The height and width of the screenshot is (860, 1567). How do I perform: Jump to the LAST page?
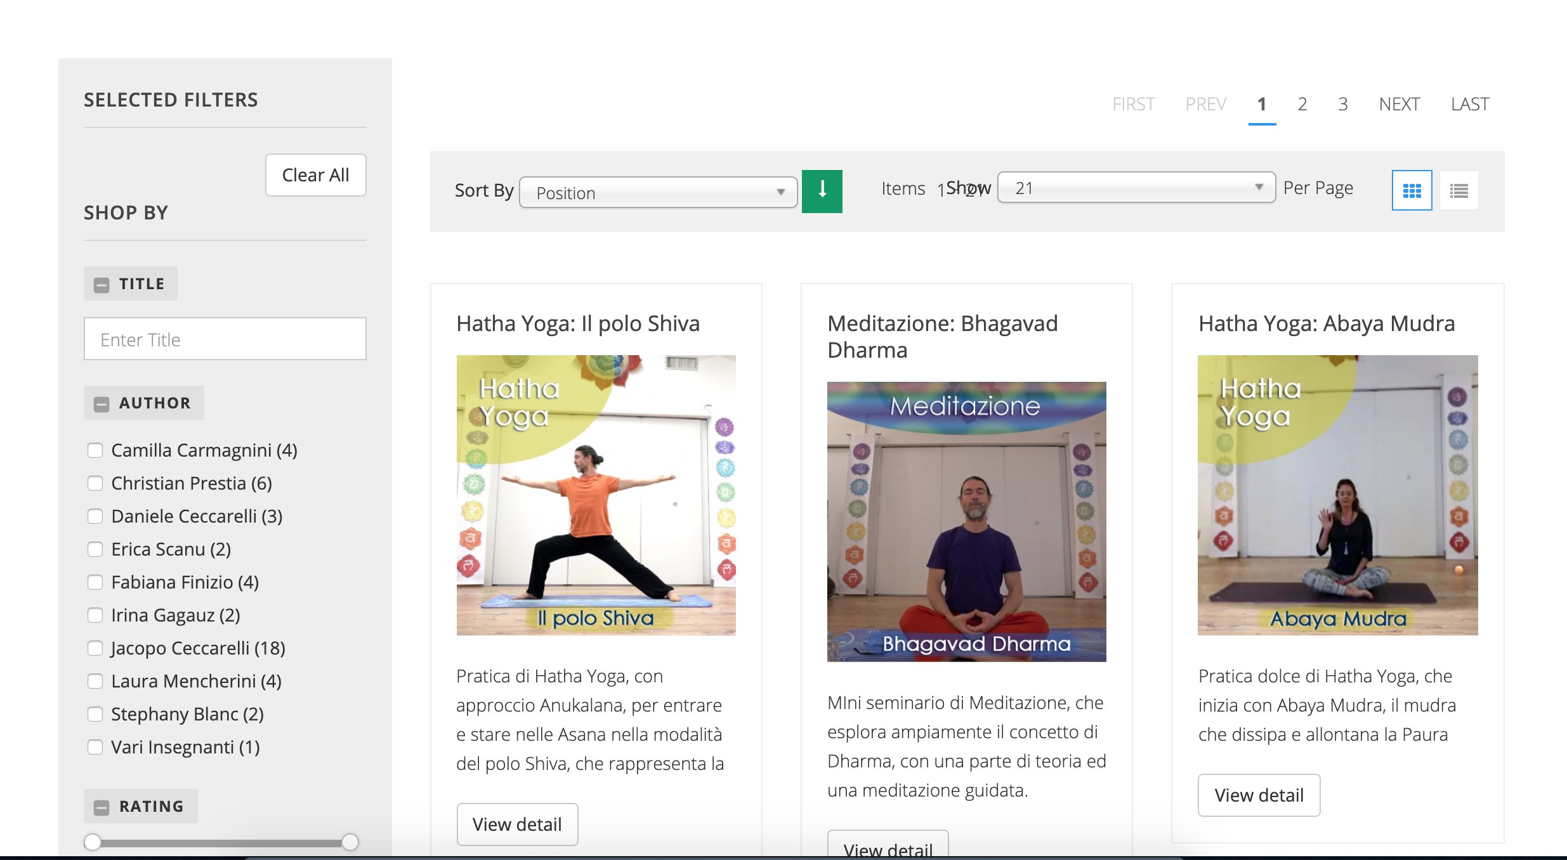pos(1469,104)
